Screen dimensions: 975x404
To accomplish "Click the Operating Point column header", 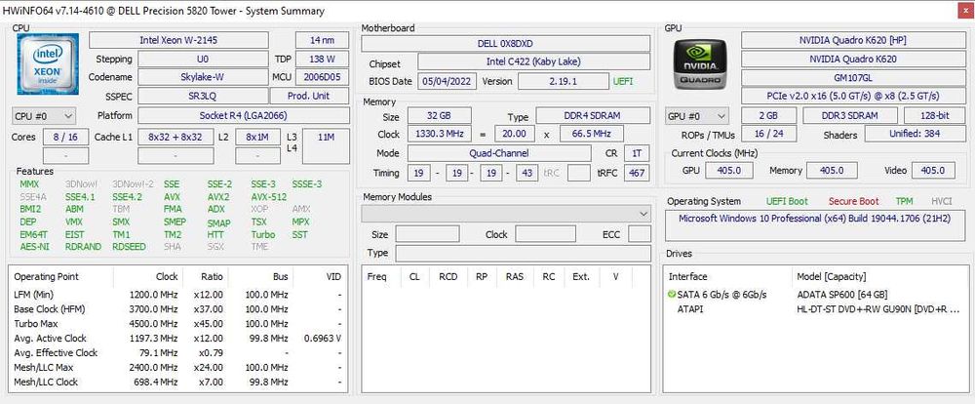I will pos(62,276).
